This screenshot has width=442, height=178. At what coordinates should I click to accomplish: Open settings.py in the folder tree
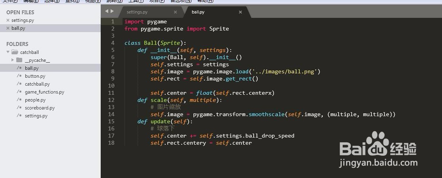[36, 115]
